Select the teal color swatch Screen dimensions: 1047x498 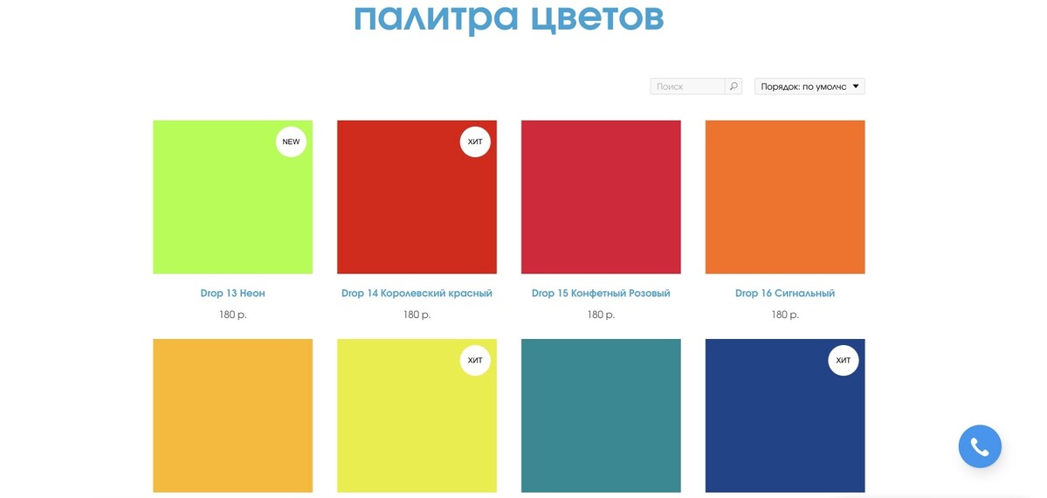pyautogui.click(x=601, y=416)
